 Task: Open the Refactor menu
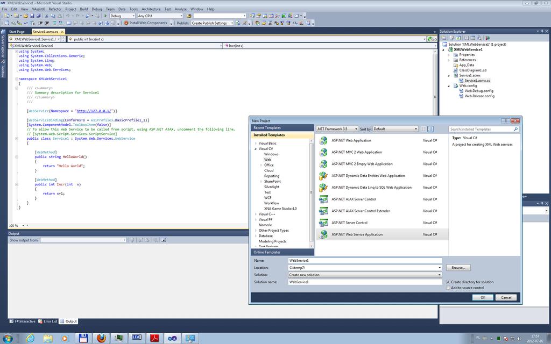pyautogui.click(x=55, y=9)
